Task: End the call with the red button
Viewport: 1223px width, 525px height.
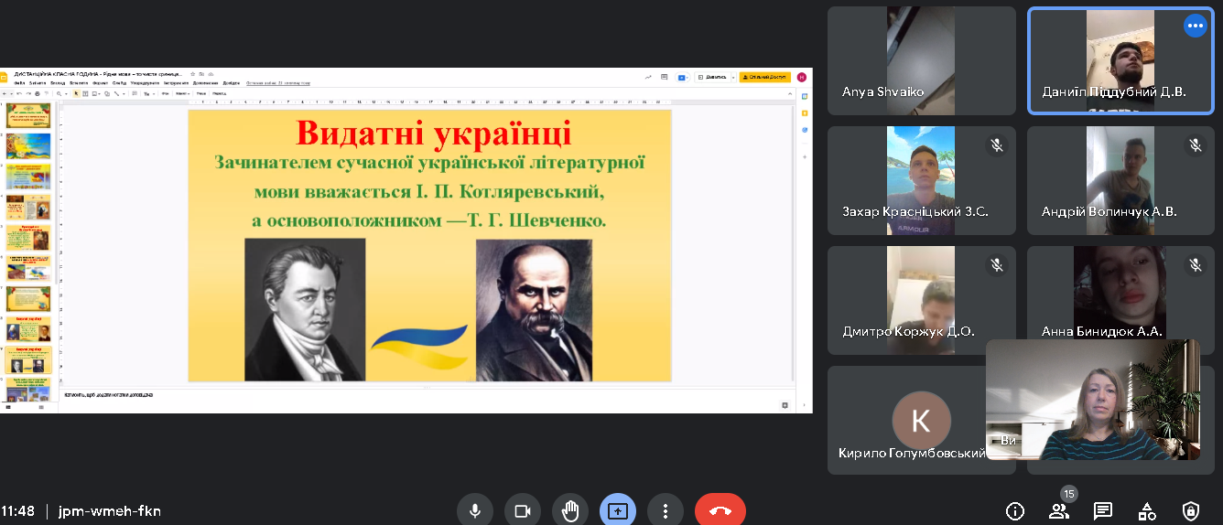Action: 720,510
